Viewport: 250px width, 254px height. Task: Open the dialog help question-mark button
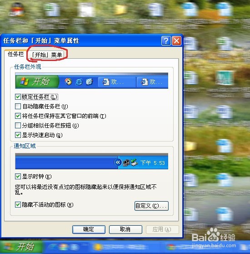point(166,41)
